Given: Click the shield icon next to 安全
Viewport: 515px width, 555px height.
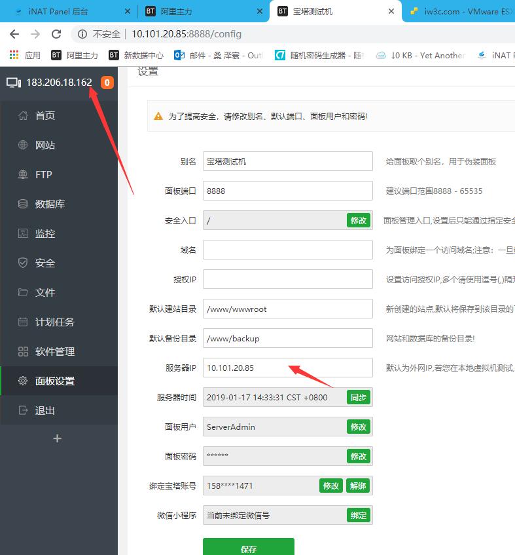Looking at the screenshot, I should [23, 263].
